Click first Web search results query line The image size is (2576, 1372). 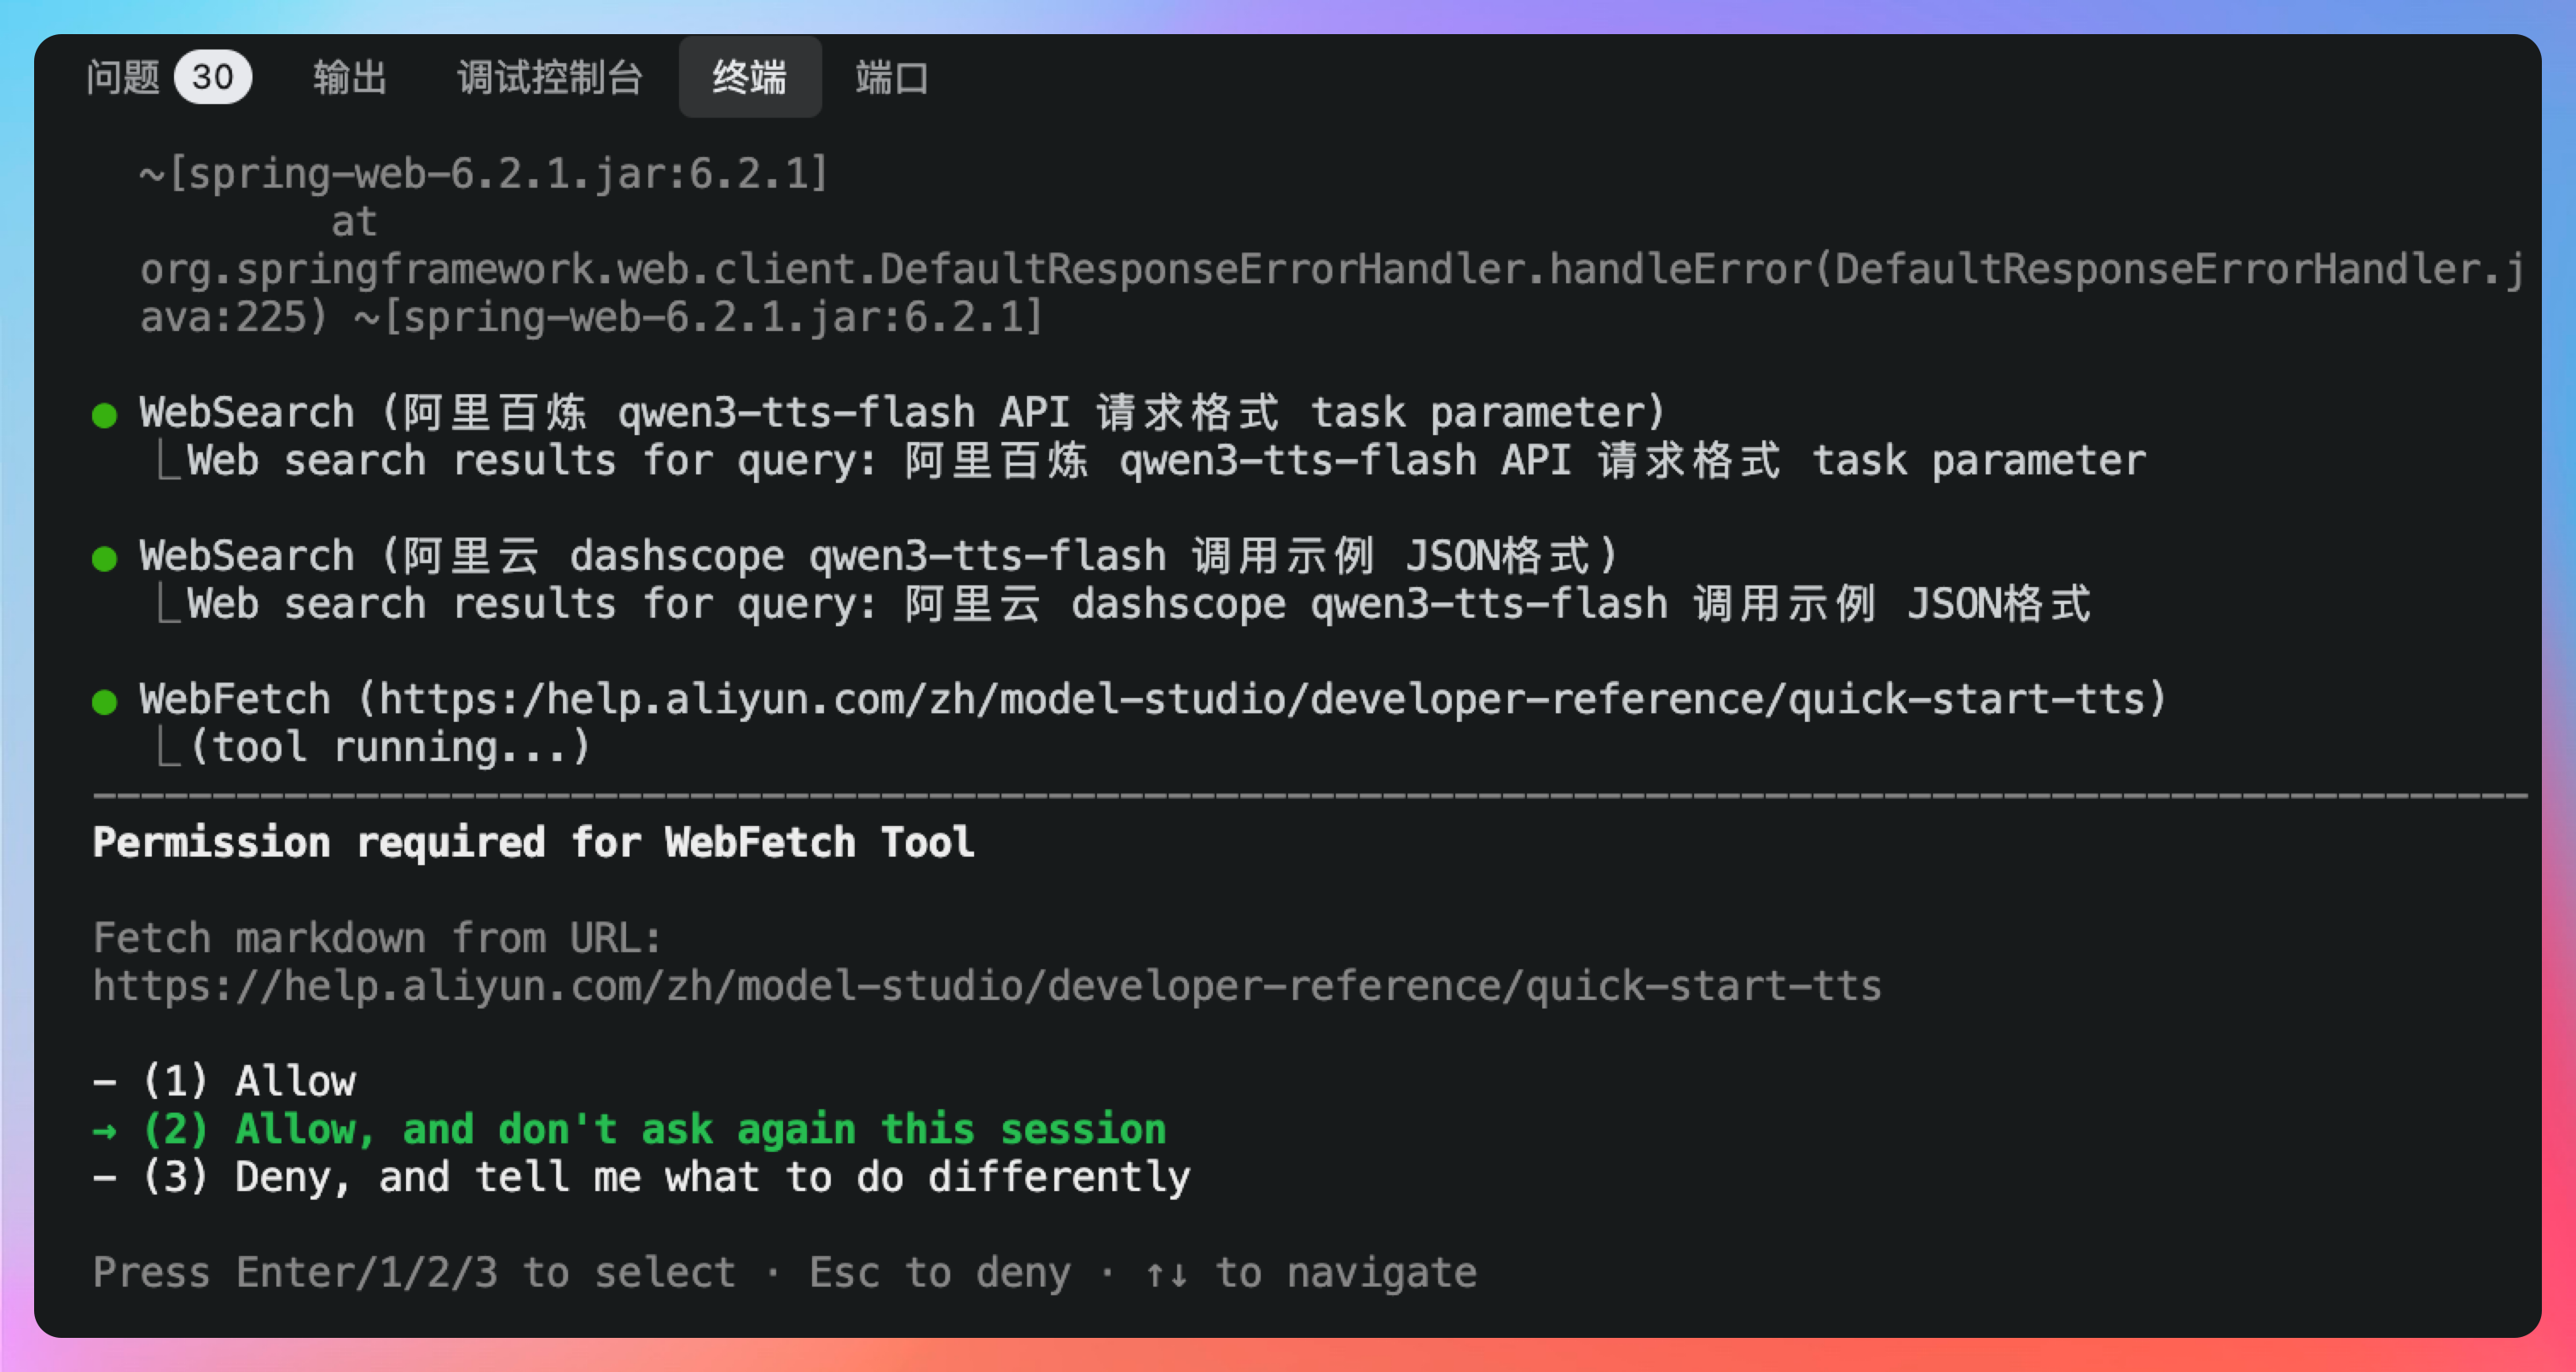coord(1165,461)
